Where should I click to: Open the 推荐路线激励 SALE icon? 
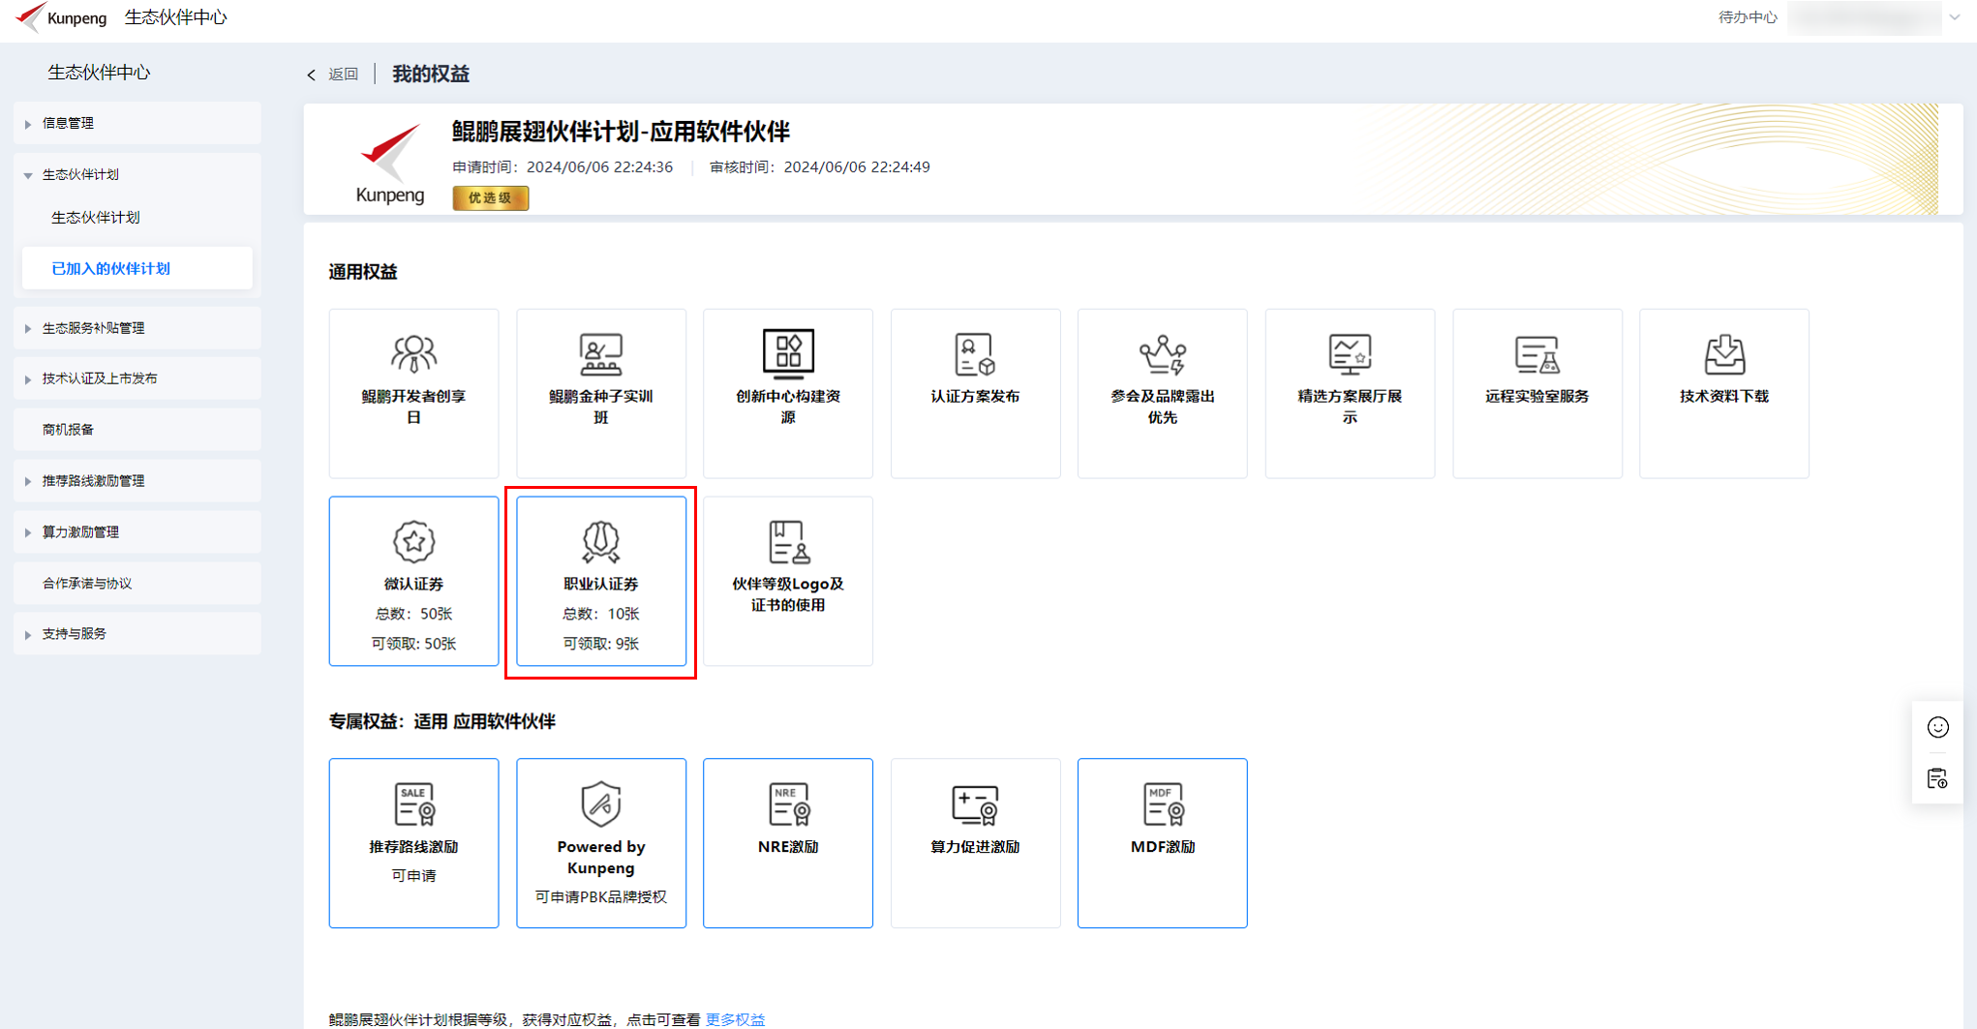[413, 803]
